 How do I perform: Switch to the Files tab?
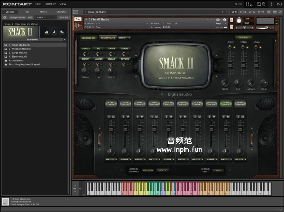27,12
